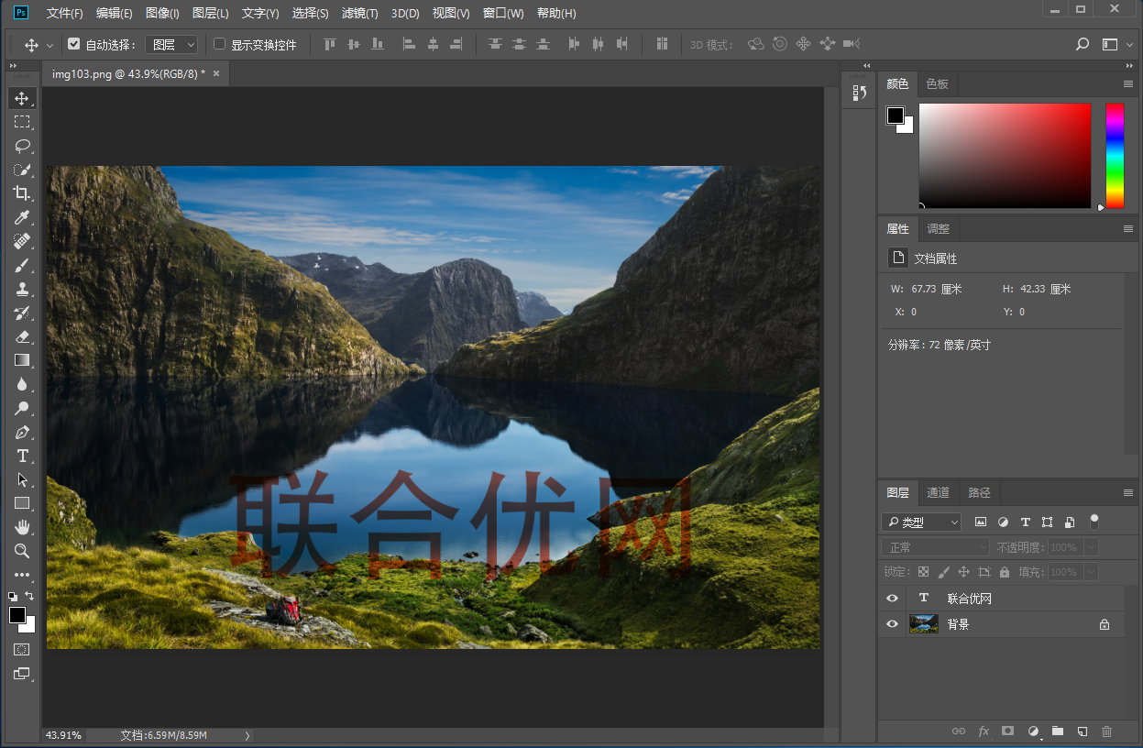The height and width of the screenshot is (748, 1143).
Task: Create a new fill or adjustment layer
Action: click(x=1034, y=731)
